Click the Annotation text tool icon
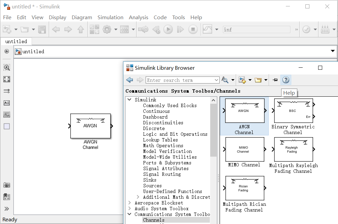The height and width of the screenshot is (224, 338). click(7, 103)
